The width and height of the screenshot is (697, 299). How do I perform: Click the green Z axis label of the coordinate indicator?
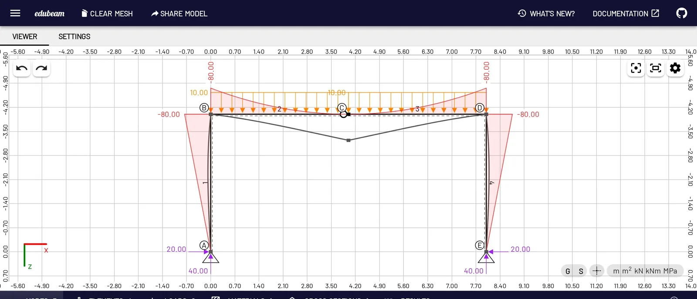(30, 266)
